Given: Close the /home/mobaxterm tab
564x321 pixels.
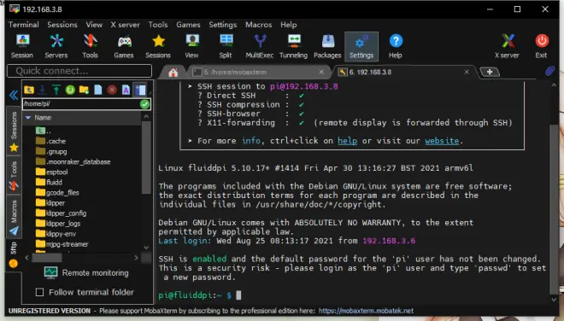Looking at the screenshot, I should coord(321,72).
